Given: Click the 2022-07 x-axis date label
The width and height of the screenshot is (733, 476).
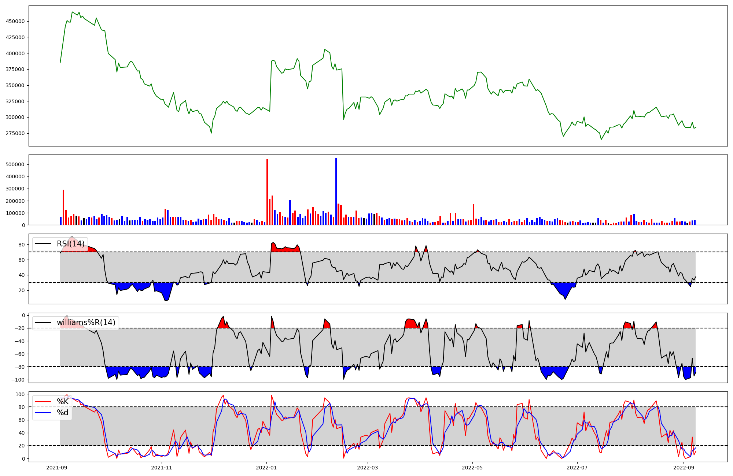Looking at the screenshot, I should (x=577, y=468).
